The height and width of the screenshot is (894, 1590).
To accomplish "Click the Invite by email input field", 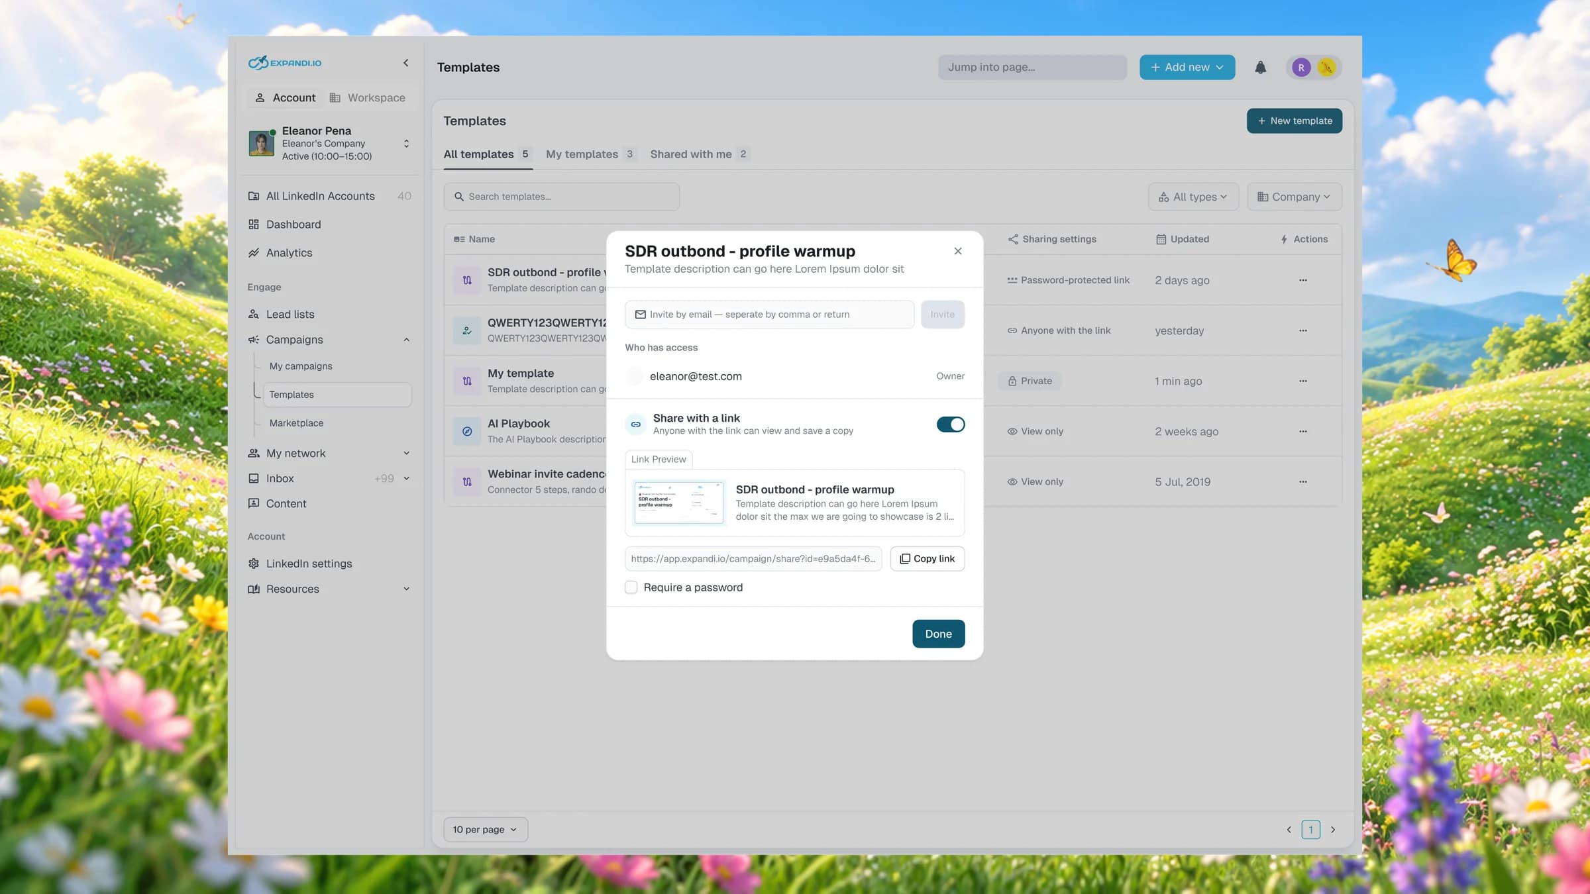I will click(769, 315).
